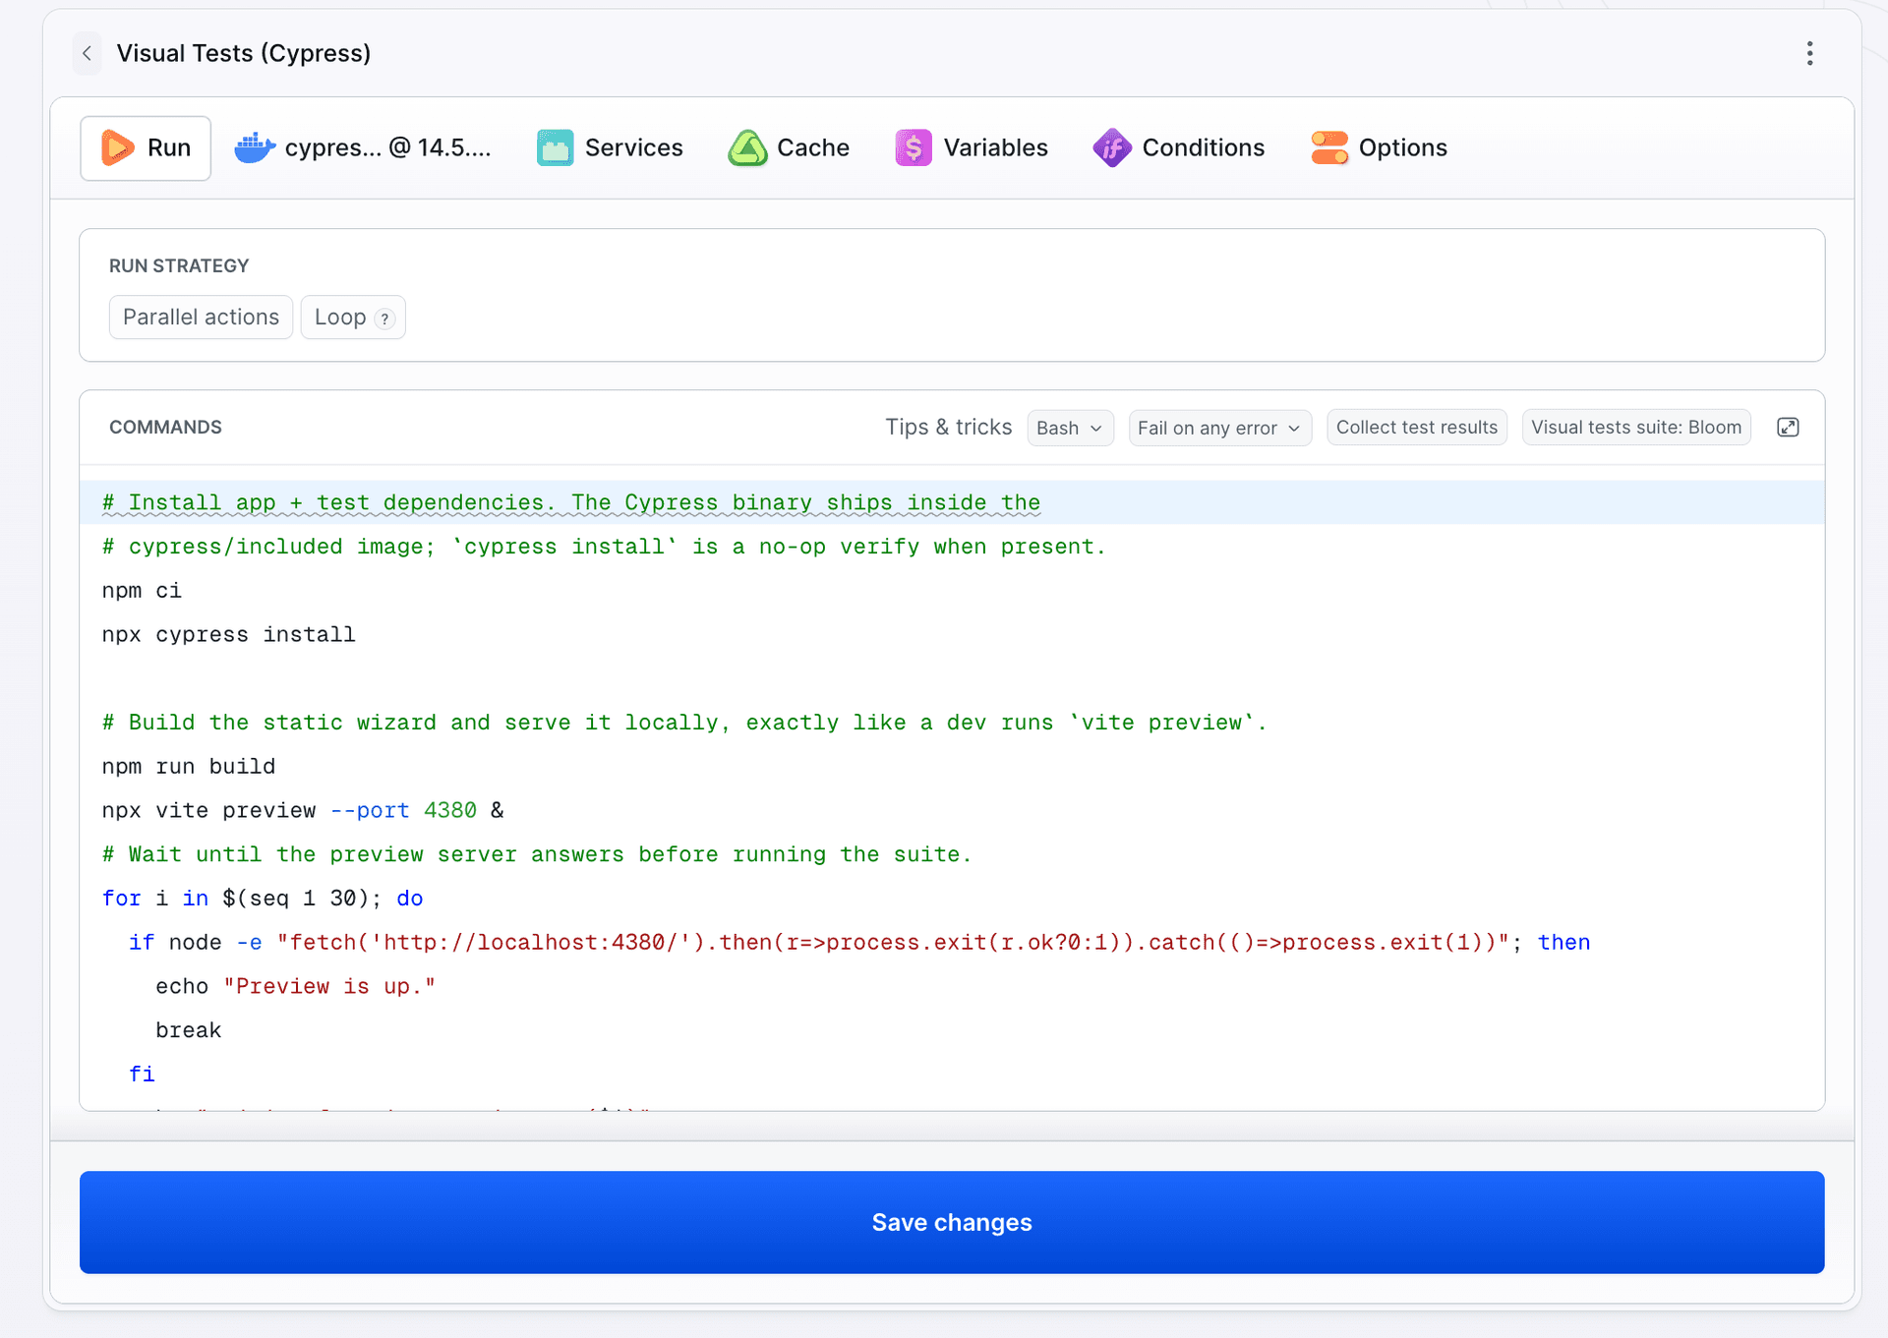The width and height of the screenshot is (1888, 1338).
Task: Click Save changes button
Action: 952,1222
